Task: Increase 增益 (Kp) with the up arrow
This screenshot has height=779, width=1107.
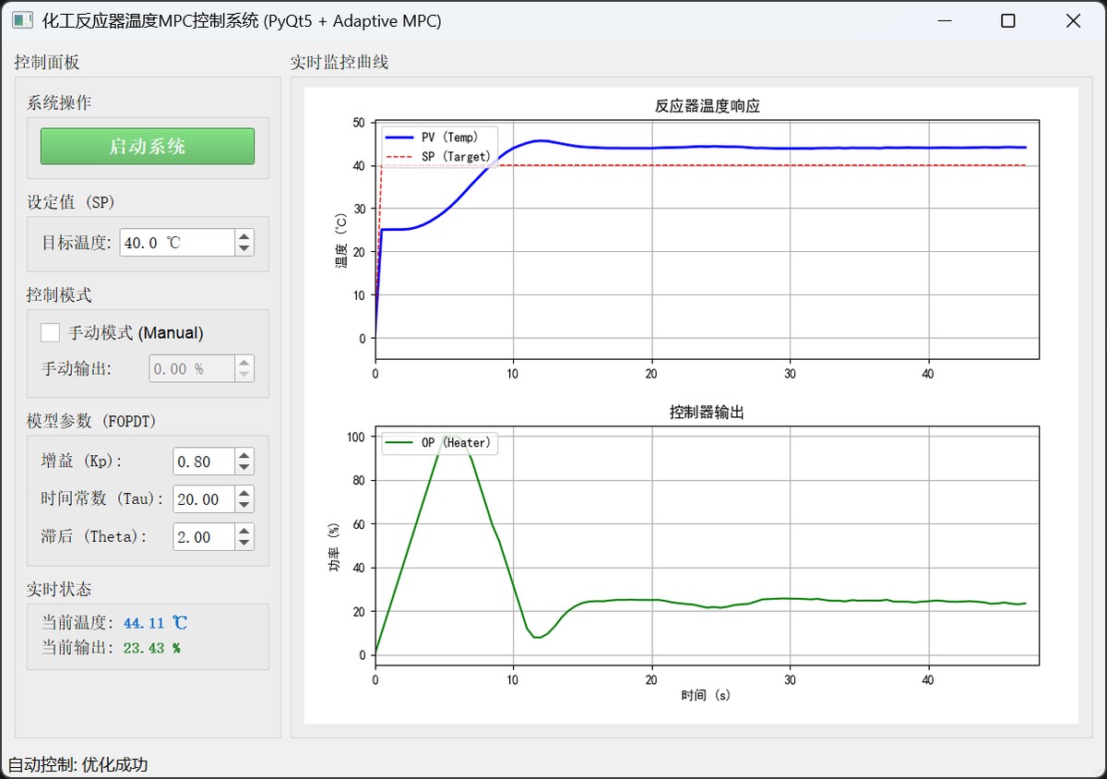Action: [244, 455]
